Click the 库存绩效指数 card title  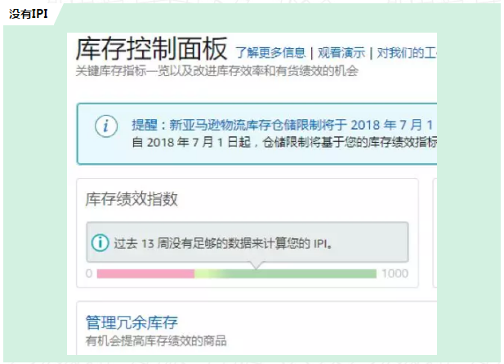coord(132,199)
